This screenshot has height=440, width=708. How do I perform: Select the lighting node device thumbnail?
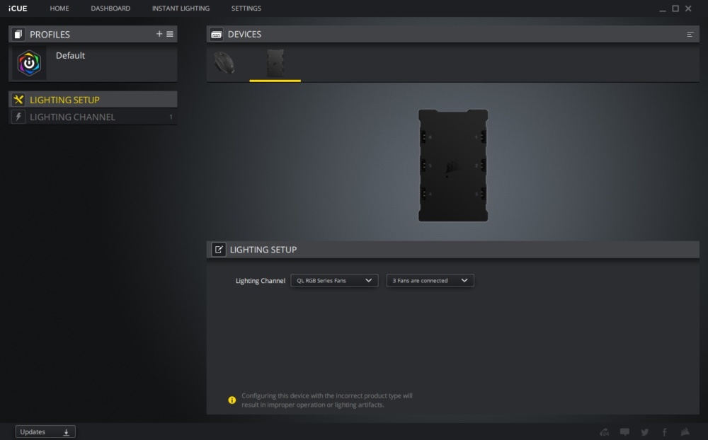click(275, 63)
